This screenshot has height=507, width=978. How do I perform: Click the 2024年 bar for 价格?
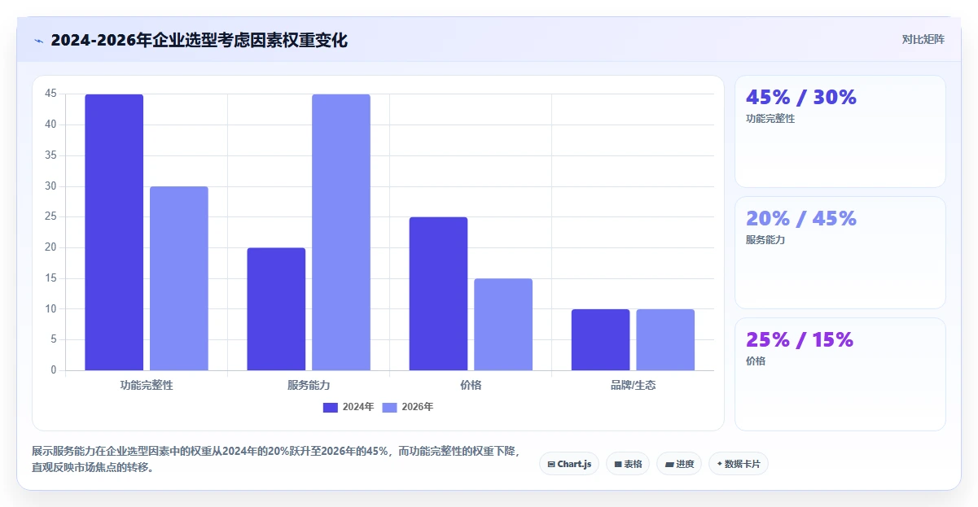click(x=438, y=294)
